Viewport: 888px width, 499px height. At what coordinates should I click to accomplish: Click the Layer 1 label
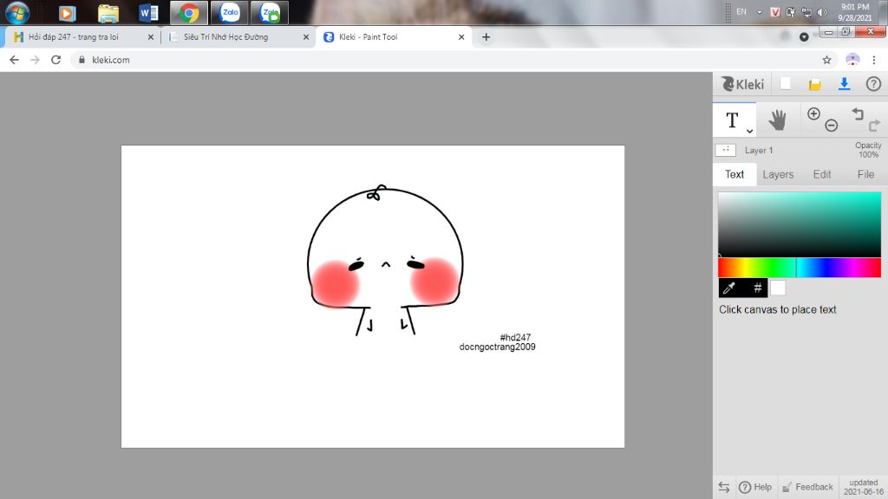[758, 151]
